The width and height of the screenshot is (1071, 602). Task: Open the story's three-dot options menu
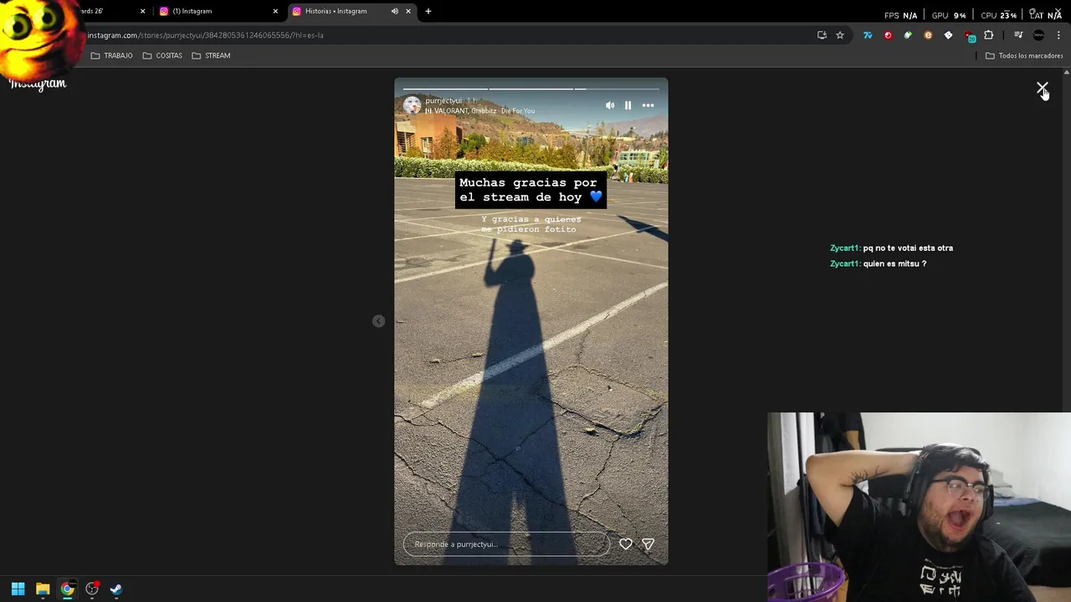coord(648,105)
